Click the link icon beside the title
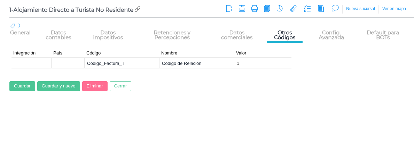 138,9
